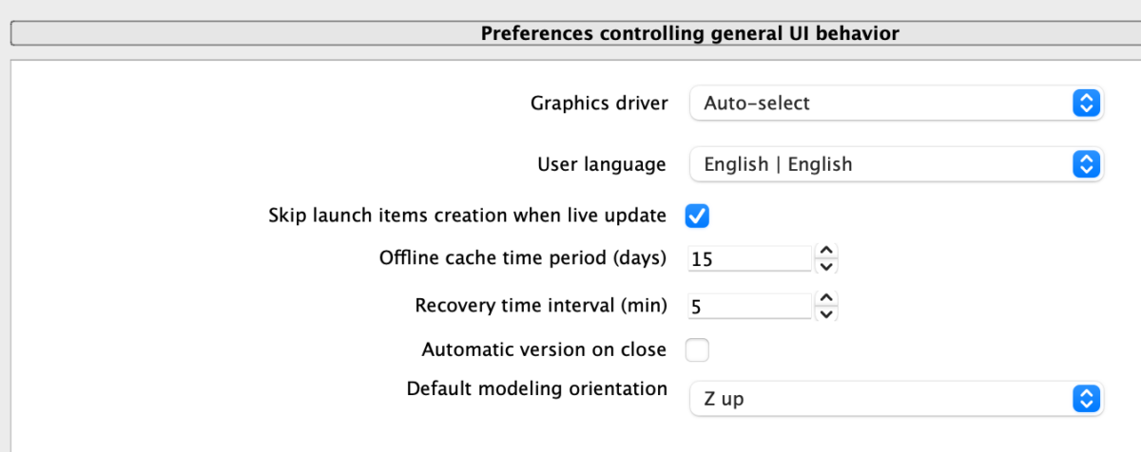The image size is (1141, 452).
Task: Increase Recovery time interval value
Action: [x=827, y=299]
